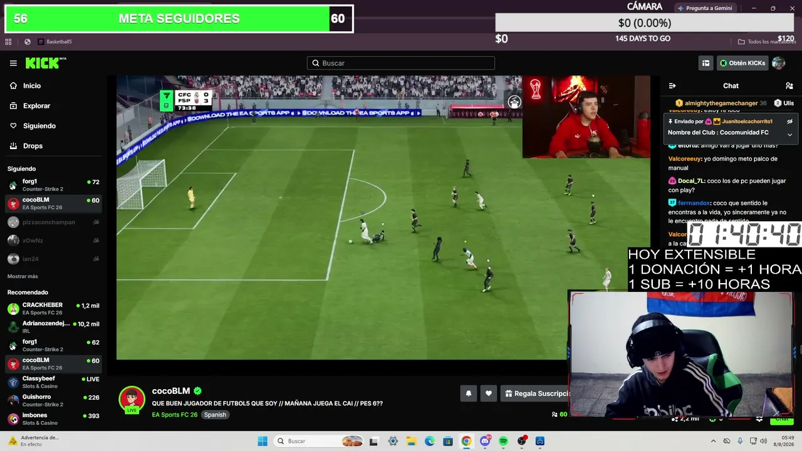802x451 pixels.
Task: Open the Basketball5 bookmark
Action: pyautogui.click(x=55, y=42)
